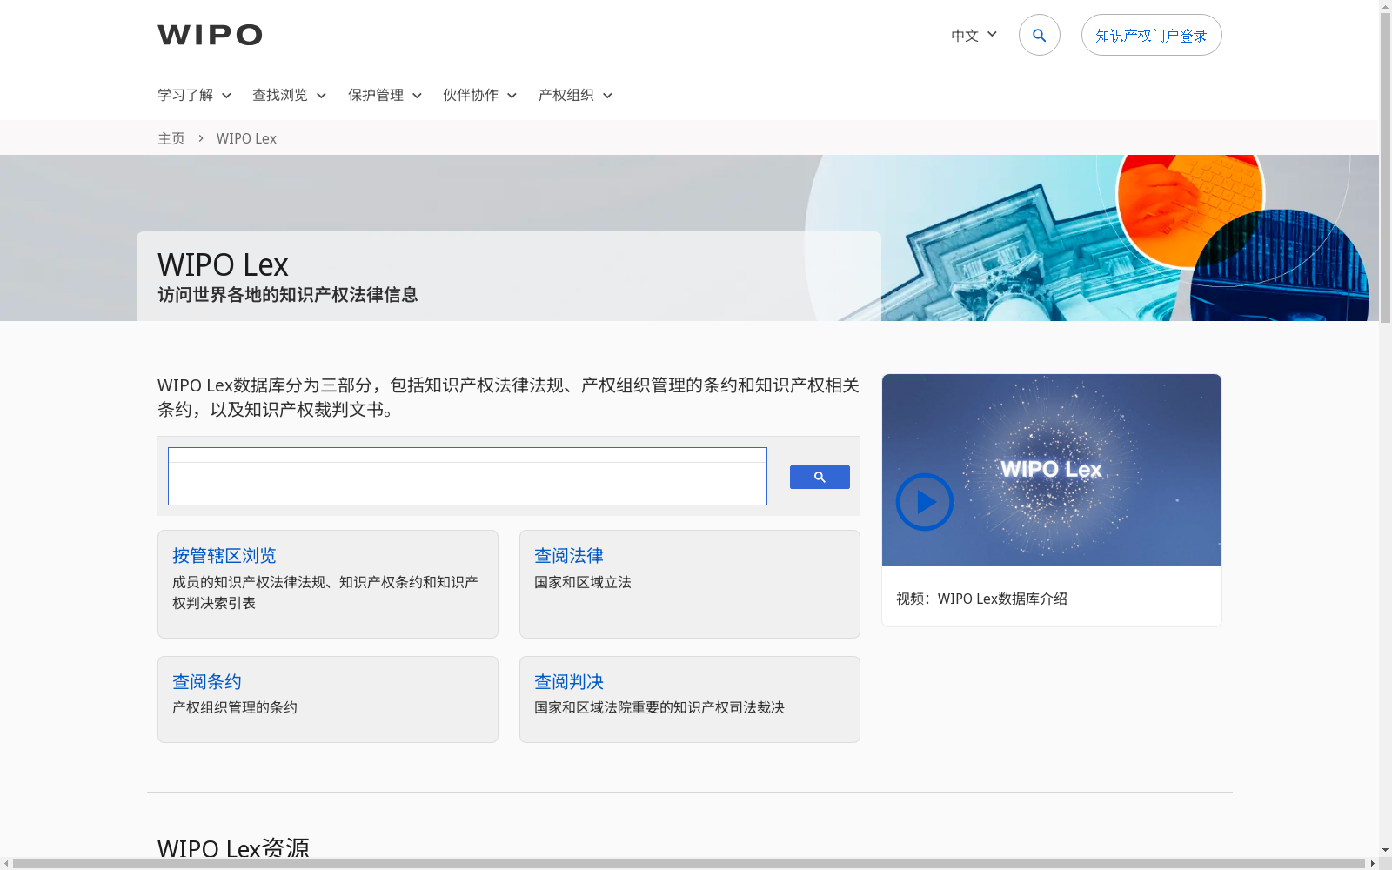Click the 知识产权门户登录 button

[1151, 35]
